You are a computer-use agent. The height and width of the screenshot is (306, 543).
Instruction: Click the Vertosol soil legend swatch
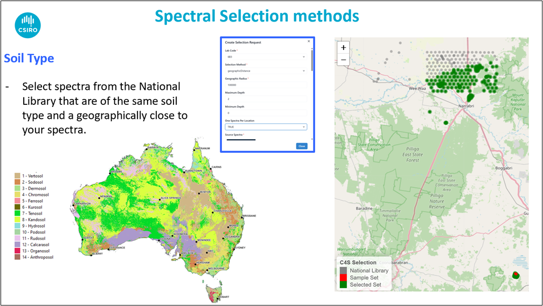point(18,176)
